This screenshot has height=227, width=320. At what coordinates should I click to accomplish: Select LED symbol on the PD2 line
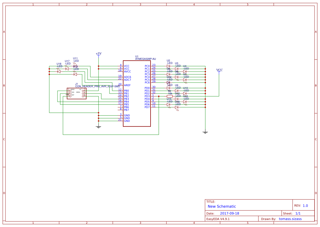point(185,93)
